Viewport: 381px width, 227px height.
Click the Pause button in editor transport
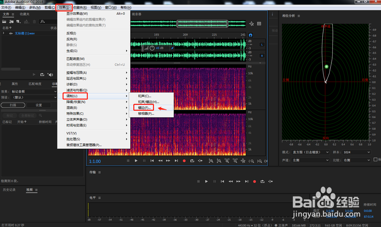tap(144, 161)
